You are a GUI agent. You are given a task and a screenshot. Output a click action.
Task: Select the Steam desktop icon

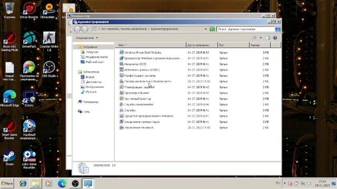pyautogui.click(x=9, y=158)
